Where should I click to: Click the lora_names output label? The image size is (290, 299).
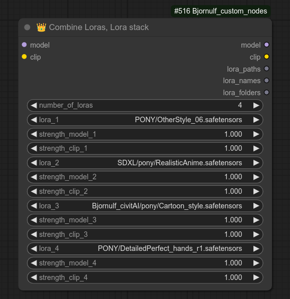click(x=242, y=81)
